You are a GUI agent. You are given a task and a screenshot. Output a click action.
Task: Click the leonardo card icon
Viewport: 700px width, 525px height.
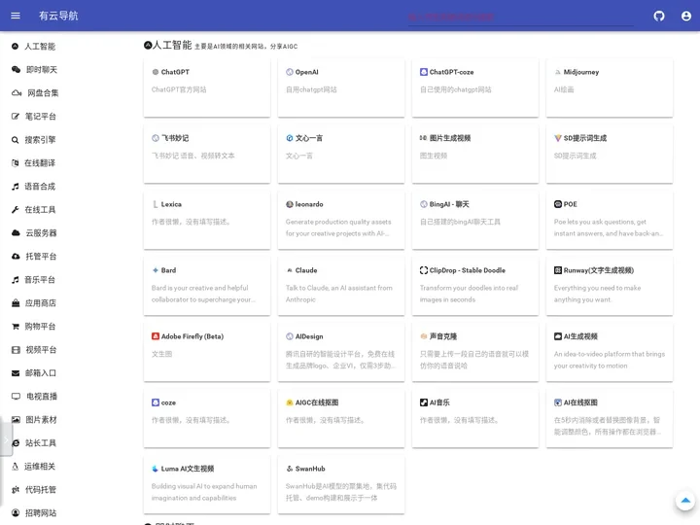pyautogui.click(x=290, y=204)
